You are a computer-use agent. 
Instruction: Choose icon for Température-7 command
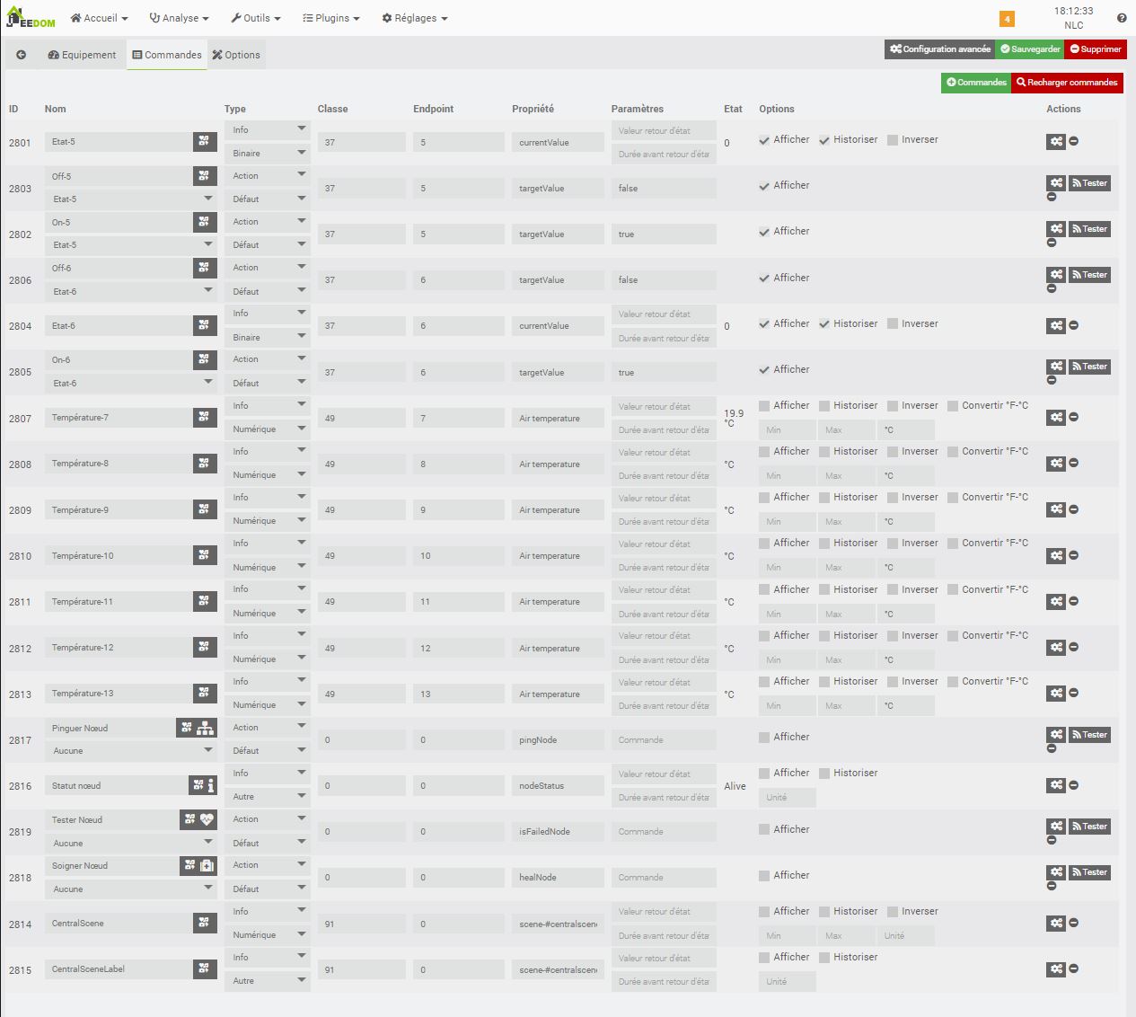[205, 417]
